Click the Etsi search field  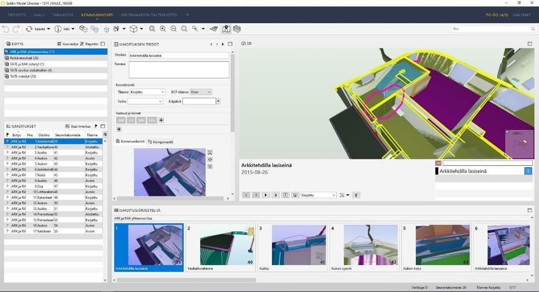pos(494,29)
